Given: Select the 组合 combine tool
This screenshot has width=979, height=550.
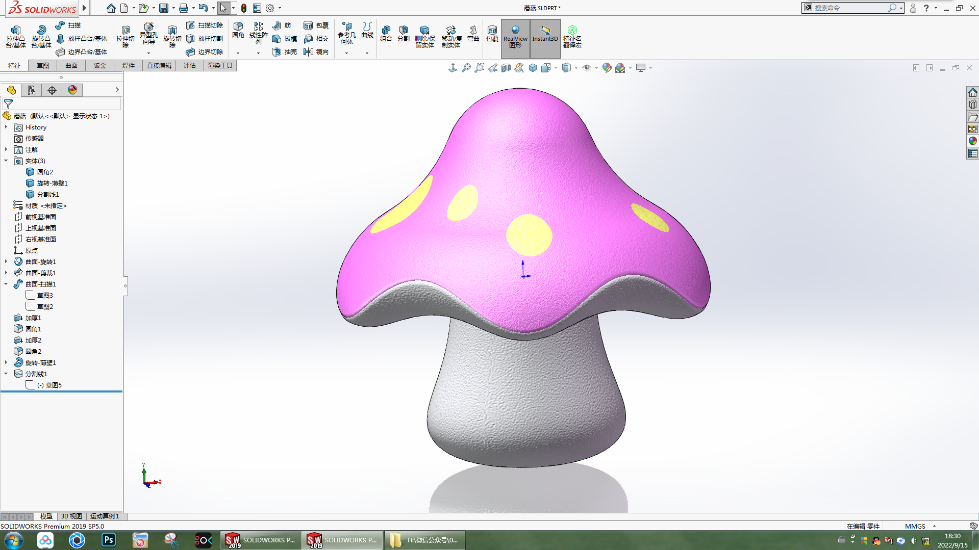Looking at the screenshot, I should click(386, 34).
